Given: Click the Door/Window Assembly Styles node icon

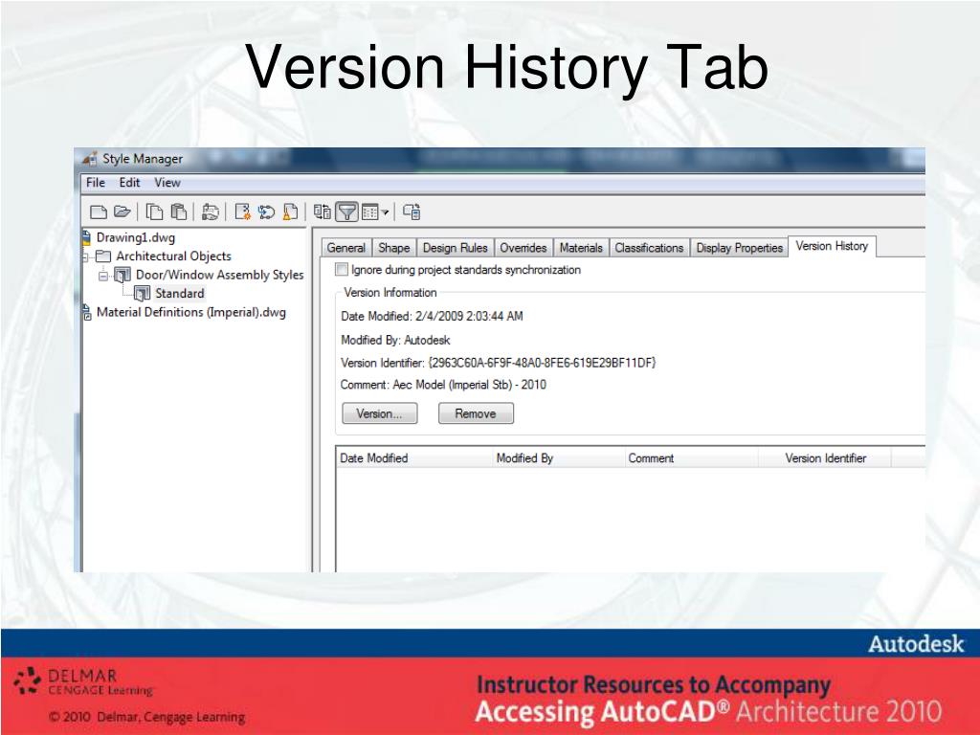Looking at the screenshot, I should pyautogui.click(x=122, y=275).
